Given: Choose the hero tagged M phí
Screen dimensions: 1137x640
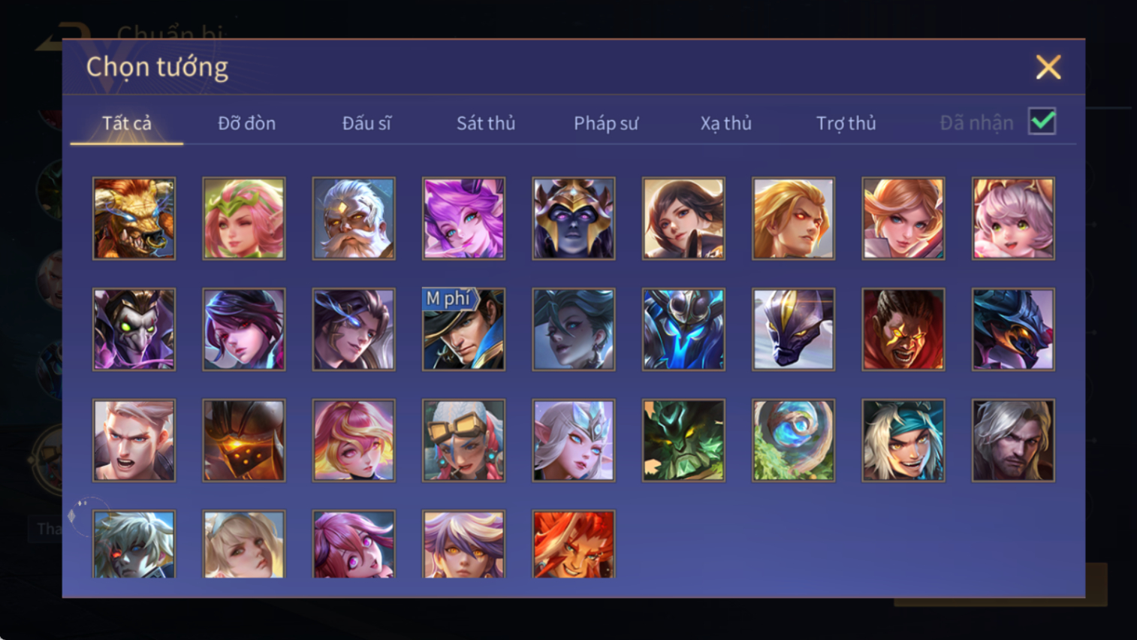Looking at the screenshot, I should 463,329.
